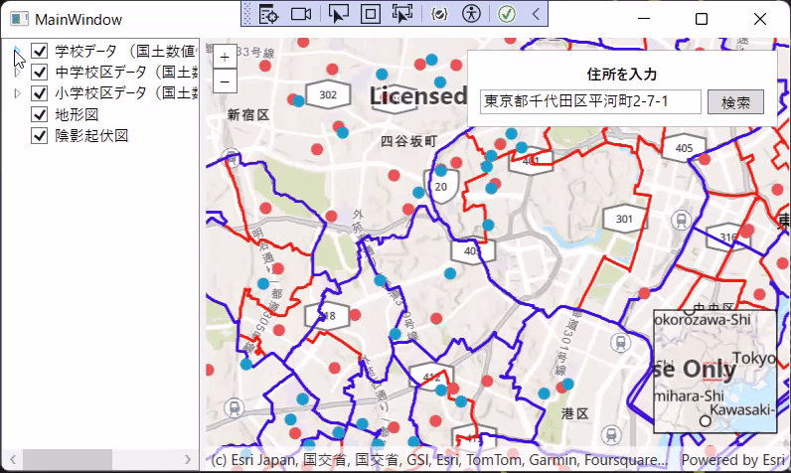Click the Tokyo label in overview map
This screenshot has width=791, height=473.
(x=754, y=358)
